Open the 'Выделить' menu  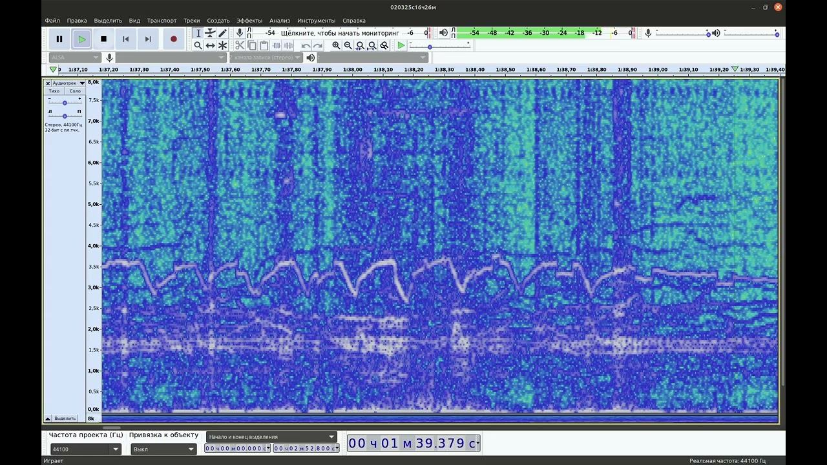pos(108,21)
